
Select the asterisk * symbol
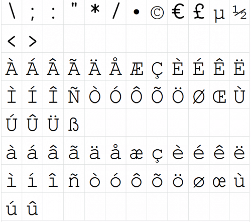click(95, 12)
